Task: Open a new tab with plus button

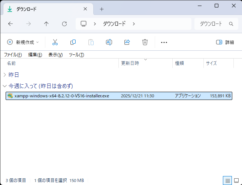Action: (x=102, y=9)
